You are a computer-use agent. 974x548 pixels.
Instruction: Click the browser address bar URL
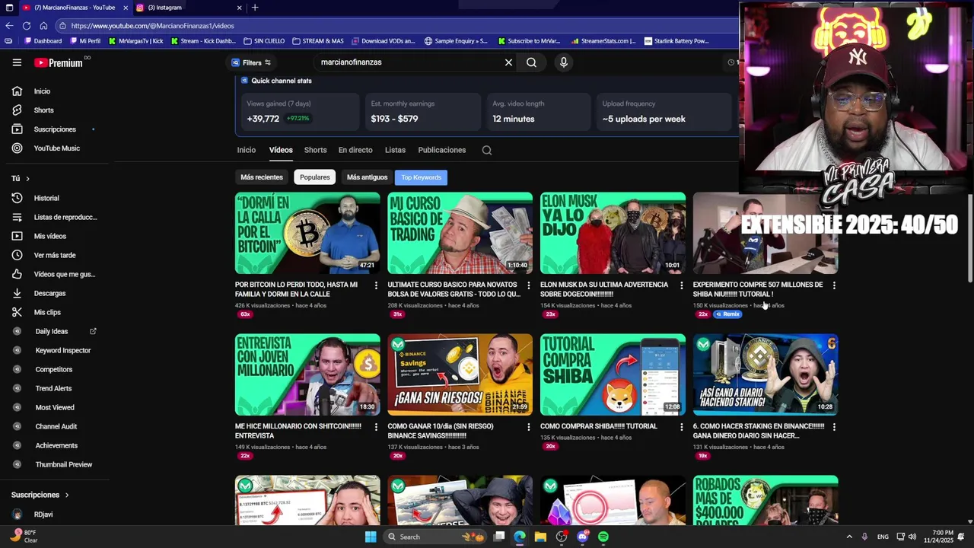pyautogui.click(x=152, y=26)
